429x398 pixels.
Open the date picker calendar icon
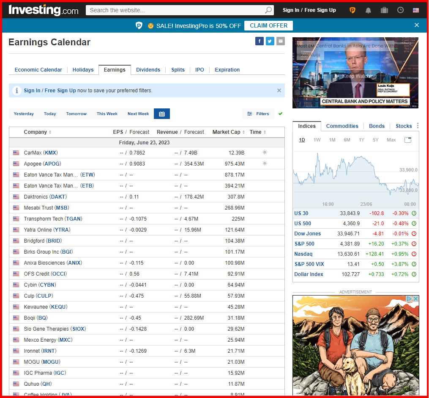(x=161, y=113)
